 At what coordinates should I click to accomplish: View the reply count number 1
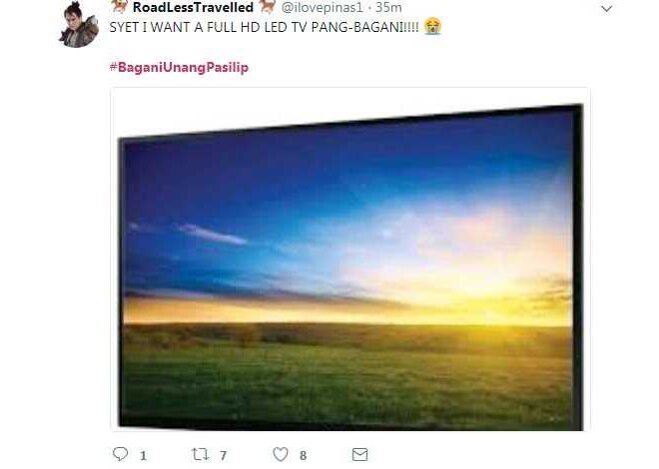[143, 456]
